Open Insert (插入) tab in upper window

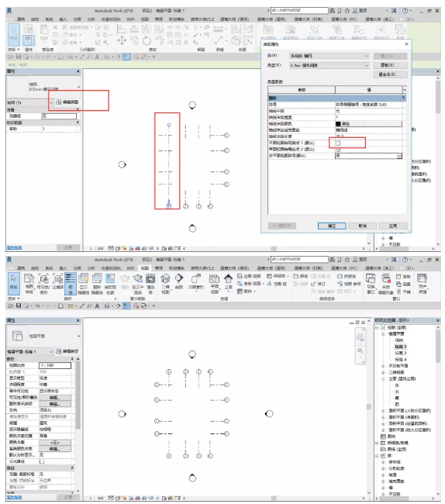pyautogui.click(x=63, y=19)
